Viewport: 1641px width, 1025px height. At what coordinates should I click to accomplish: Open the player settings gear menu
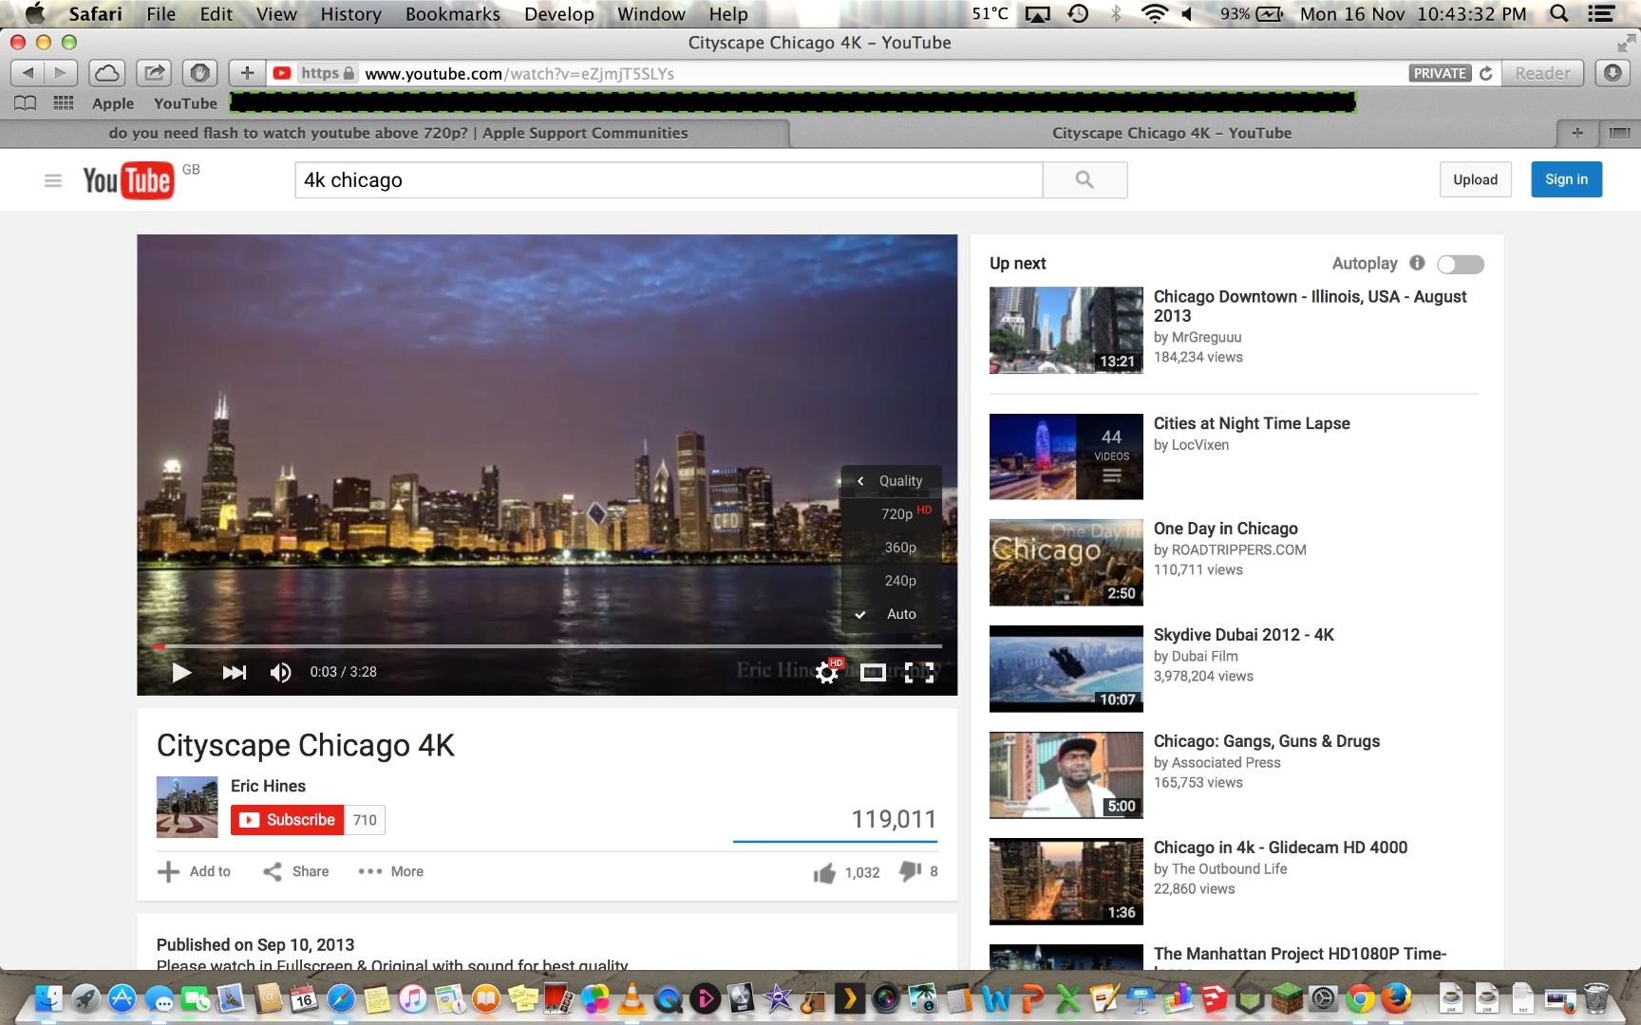click(x=827, y=672)
